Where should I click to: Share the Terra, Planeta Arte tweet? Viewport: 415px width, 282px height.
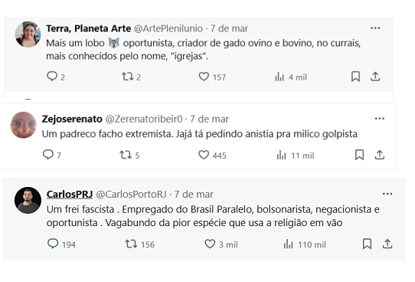tap(375, 77)
